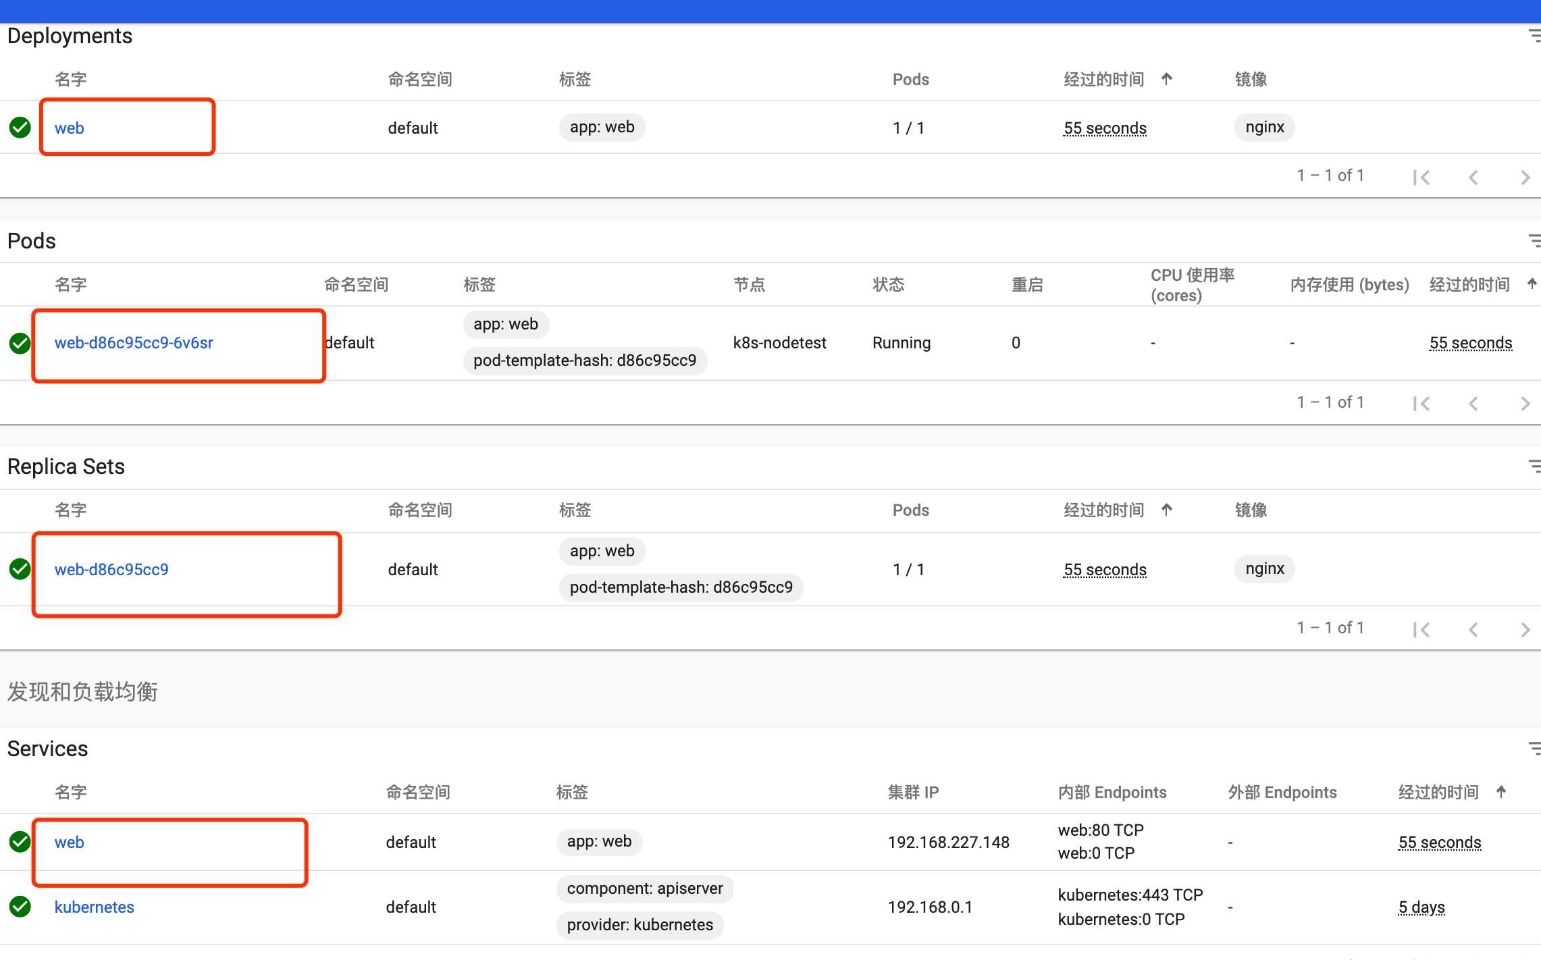Click the Running status cell
1541x960 pixels.
(x=901, y=343)
